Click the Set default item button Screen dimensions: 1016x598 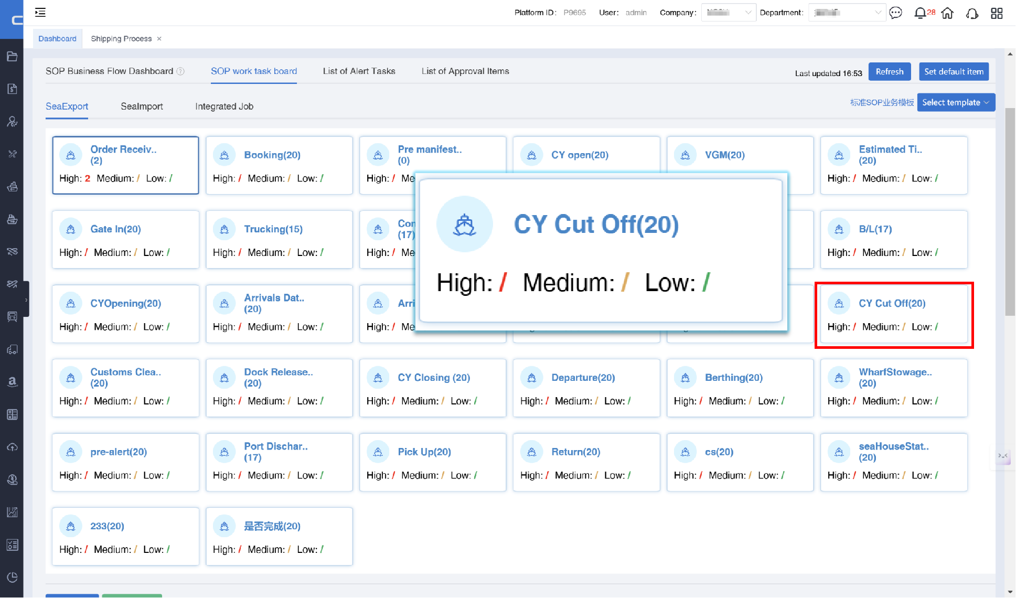[x=954, y=72]
